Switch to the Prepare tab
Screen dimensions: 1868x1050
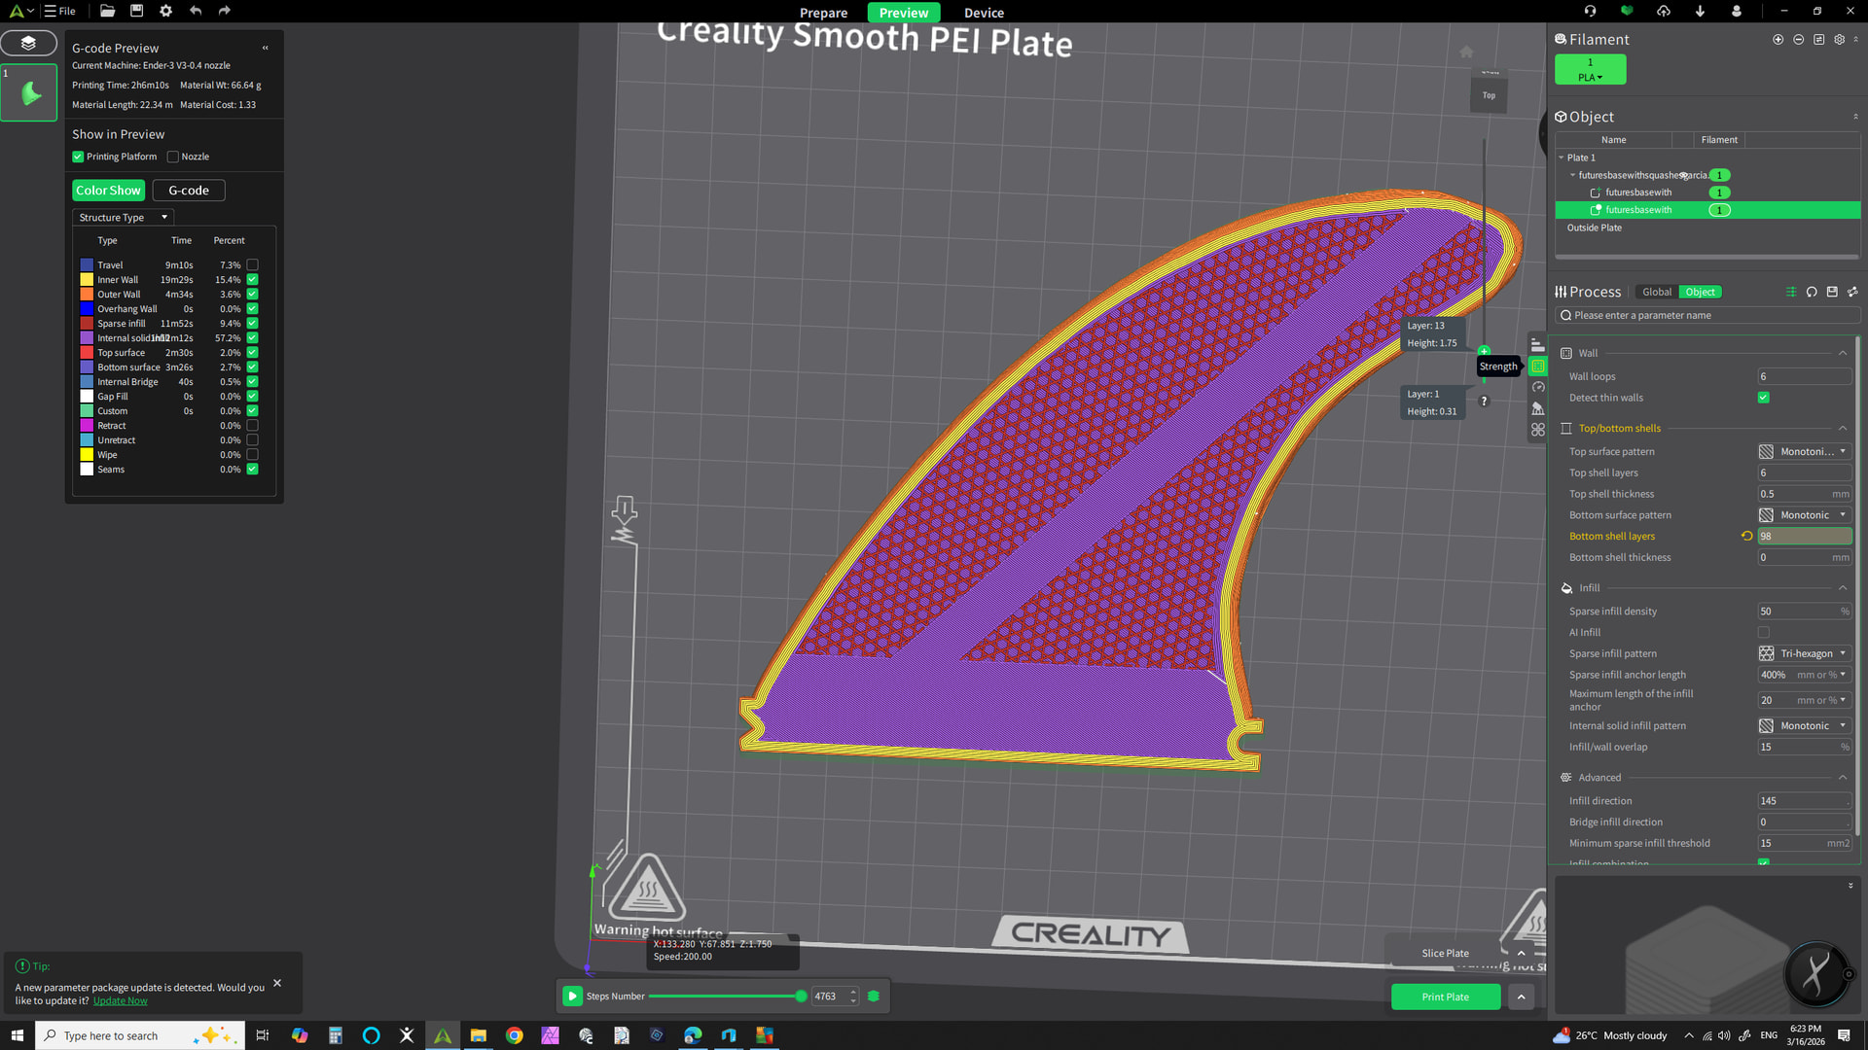823,13
